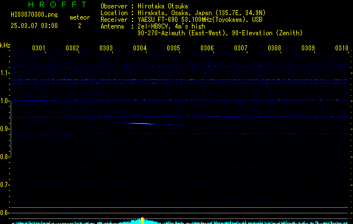Click the 0.8 kHz axis label

[4, 157]
